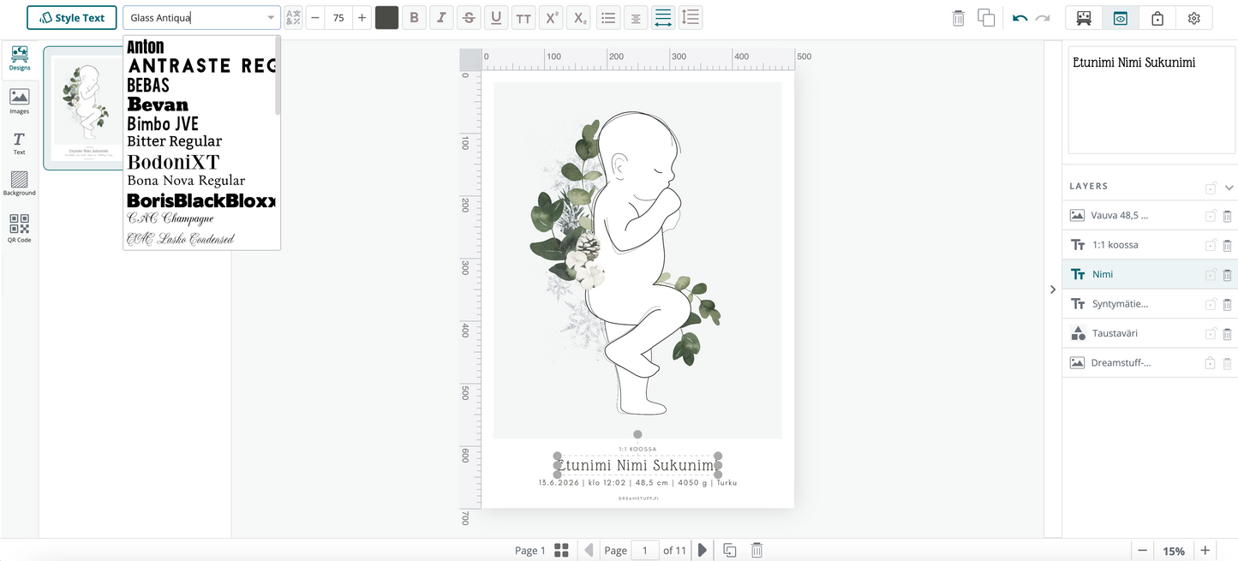Choose the CAC Champagne font
The width and height of the screenshot is (1238, 561).
click(x=170, y=219)
